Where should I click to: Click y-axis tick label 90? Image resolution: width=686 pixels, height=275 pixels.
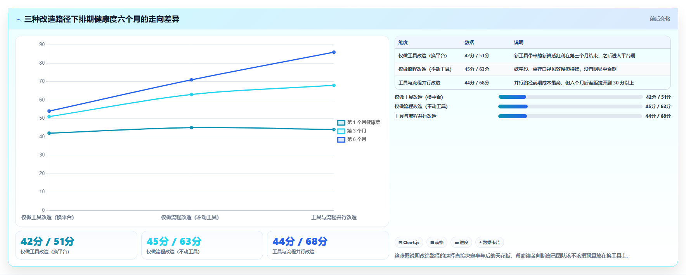point(42,45)
